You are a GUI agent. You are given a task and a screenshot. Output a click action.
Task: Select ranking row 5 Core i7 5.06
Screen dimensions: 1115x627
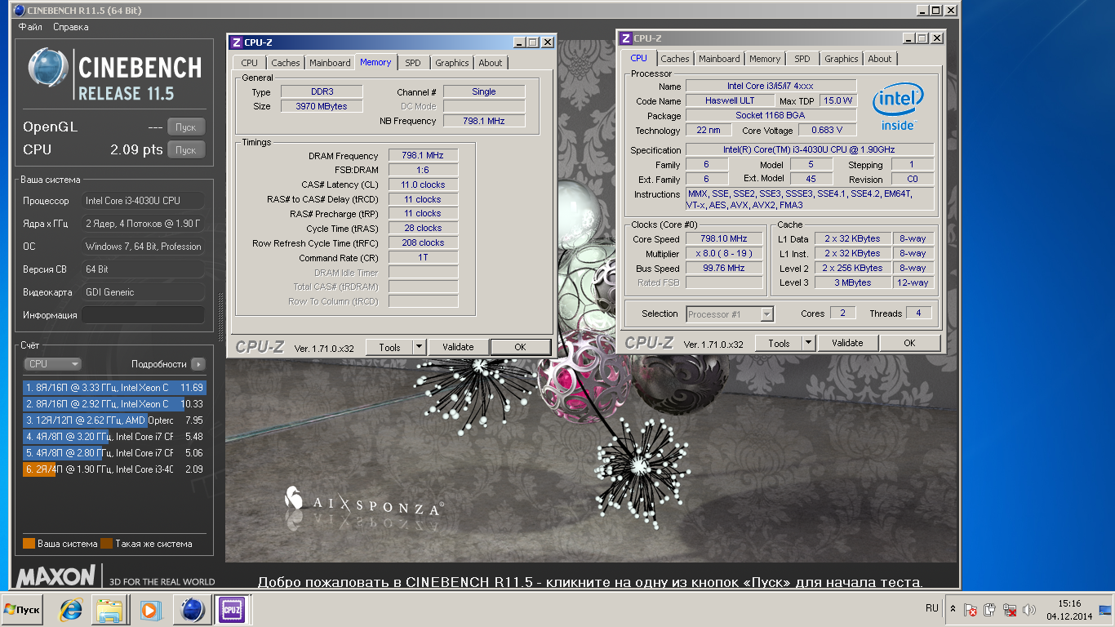click(x=114, y=453)
